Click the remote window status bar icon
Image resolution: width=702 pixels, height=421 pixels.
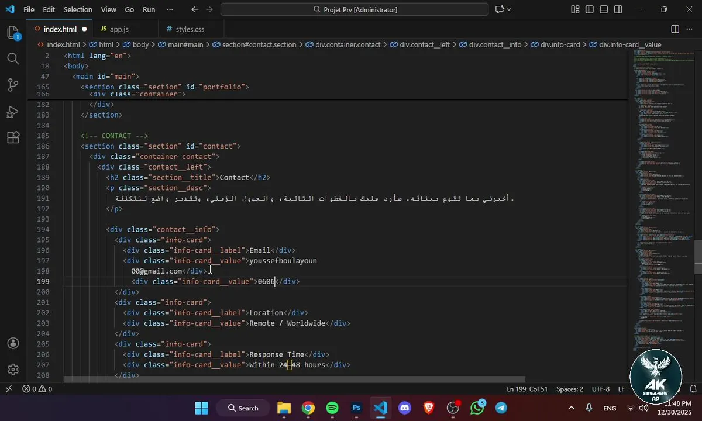coord(8,389)
